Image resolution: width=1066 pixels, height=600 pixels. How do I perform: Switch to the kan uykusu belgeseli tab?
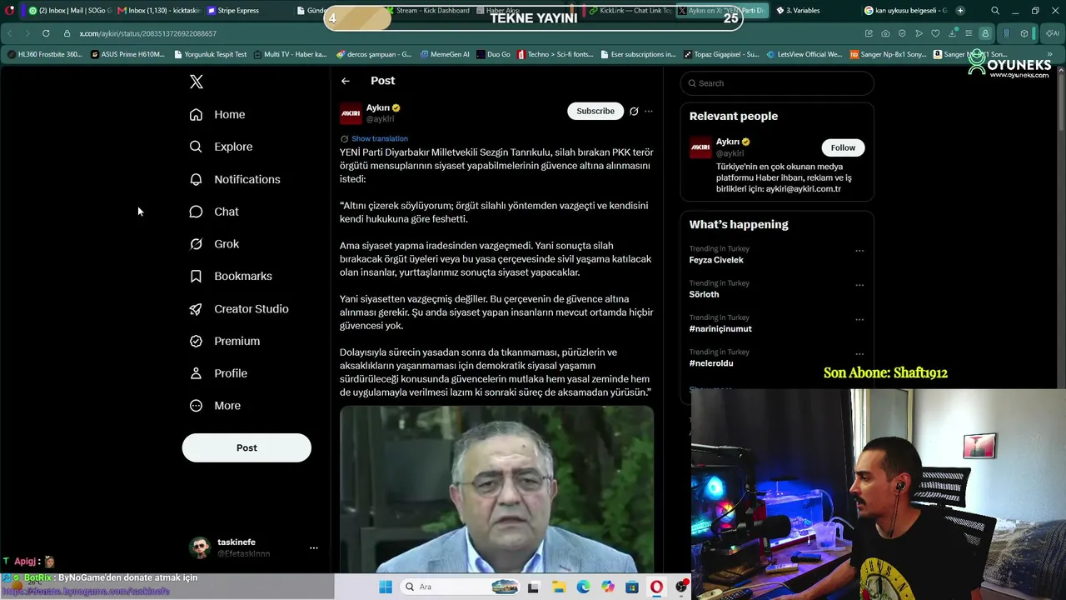pos(904,11)
